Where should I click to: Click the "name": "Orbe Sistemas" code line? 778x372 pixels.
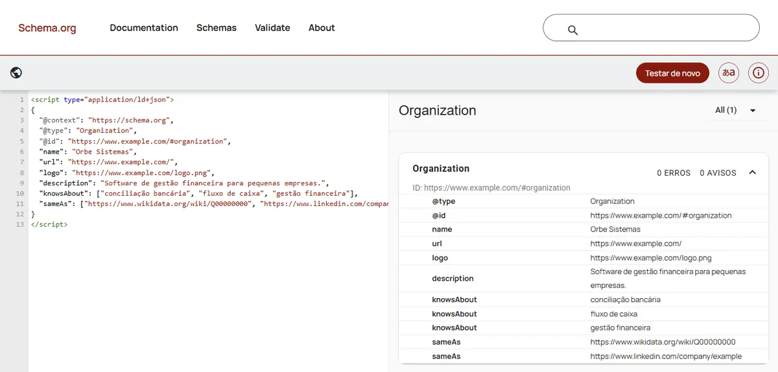(88, 152)
